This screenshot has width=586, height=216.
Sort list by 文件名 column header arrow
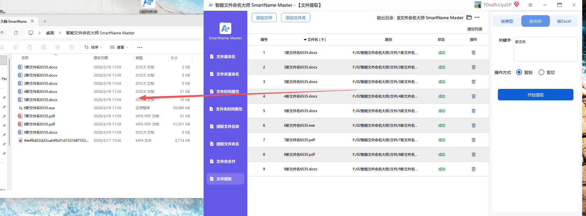click(x=305, y=40)
